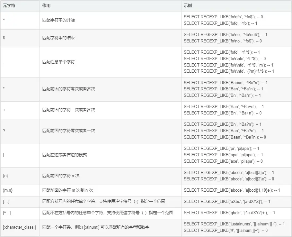Click example REGEXP_LIKE('fo\no', '^fo\no$'); -- 1
Viewport: 292px width, 237px height.
[226, 34]
